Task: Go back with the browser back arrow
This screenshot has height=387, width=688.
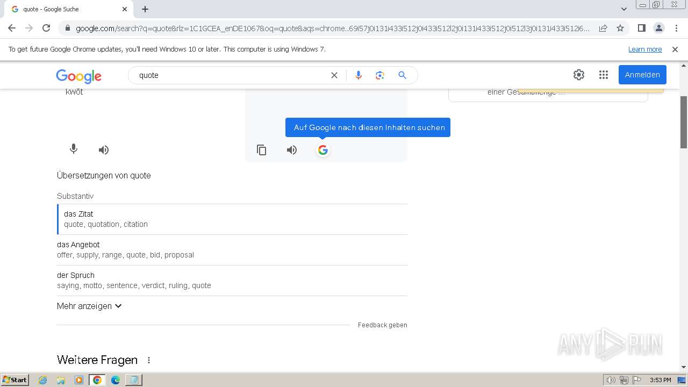Action: pyautogui.click(x=12, y=28)
